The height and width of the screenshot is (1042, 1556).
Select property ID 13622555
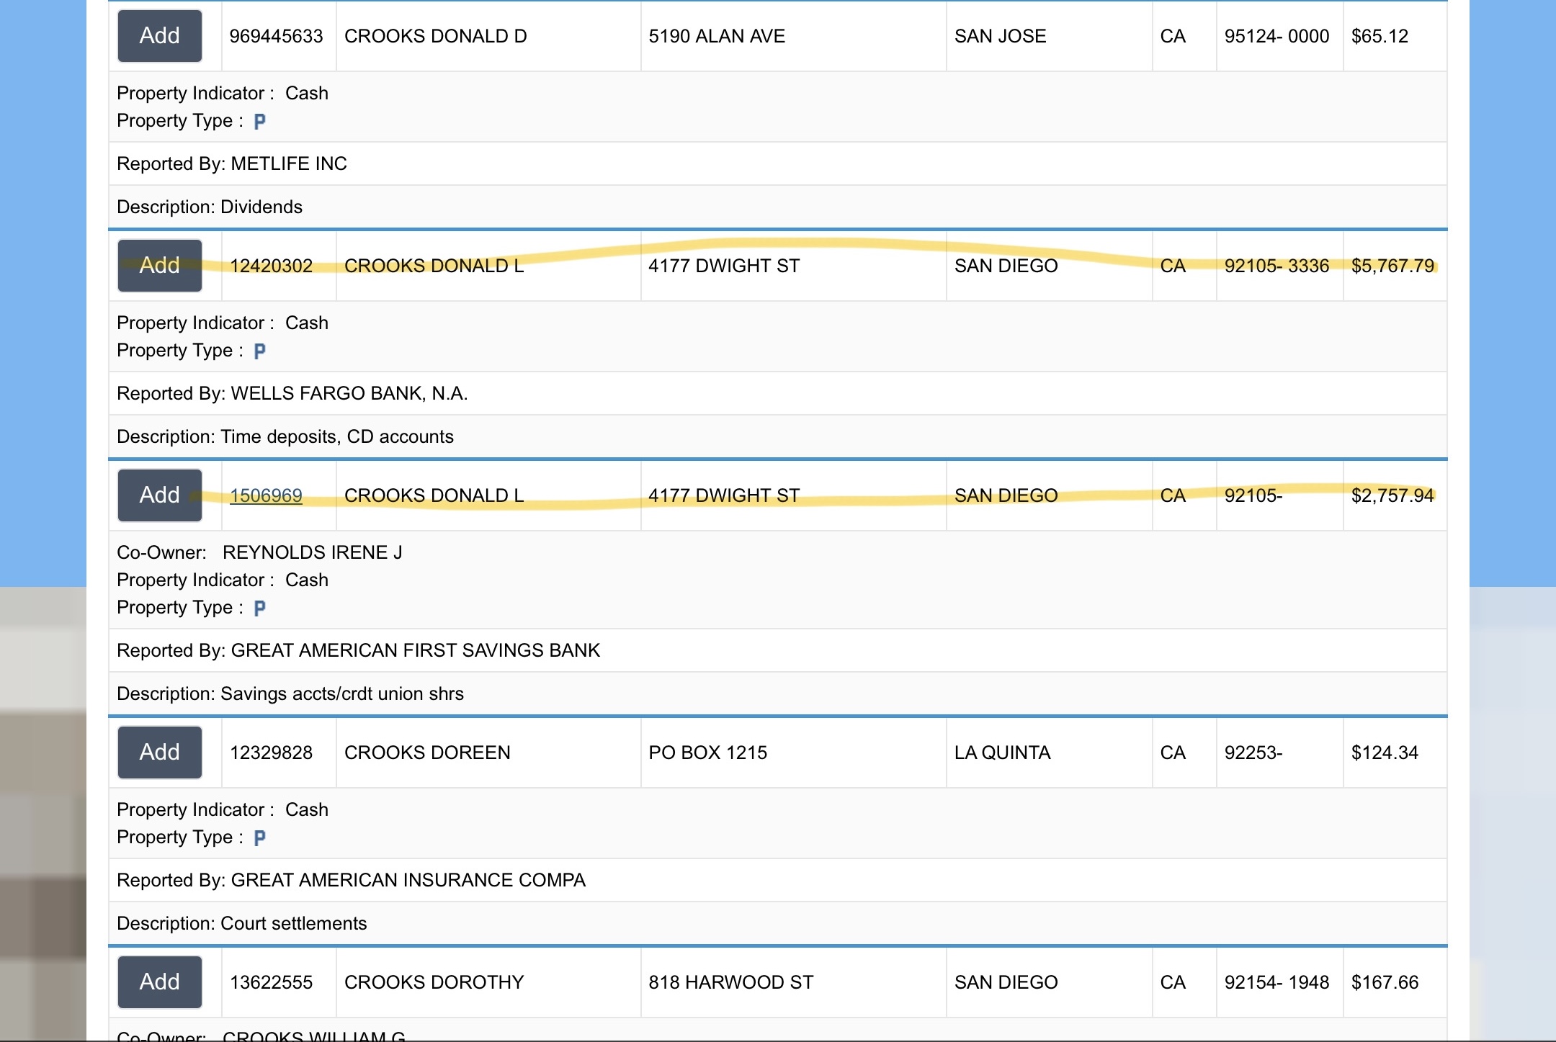click(271, 982)
